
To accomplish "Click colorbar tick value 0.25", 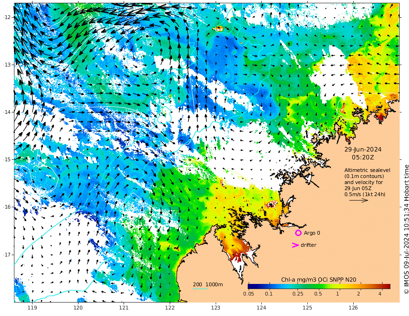I will pyautogui.click(x=297, y=294).
